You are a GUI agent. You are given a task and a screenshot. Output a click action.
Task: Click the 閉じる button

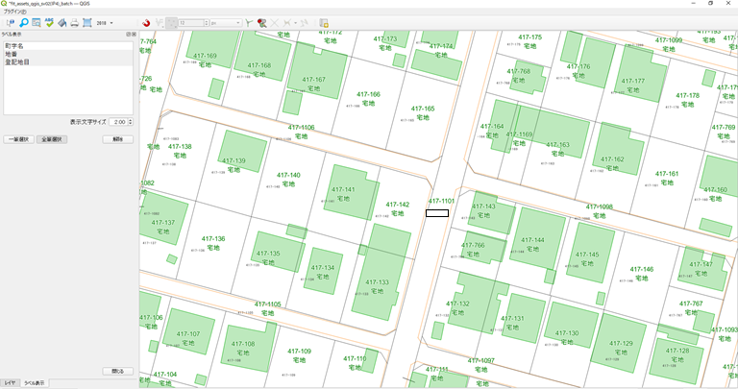tap(117, 371)
